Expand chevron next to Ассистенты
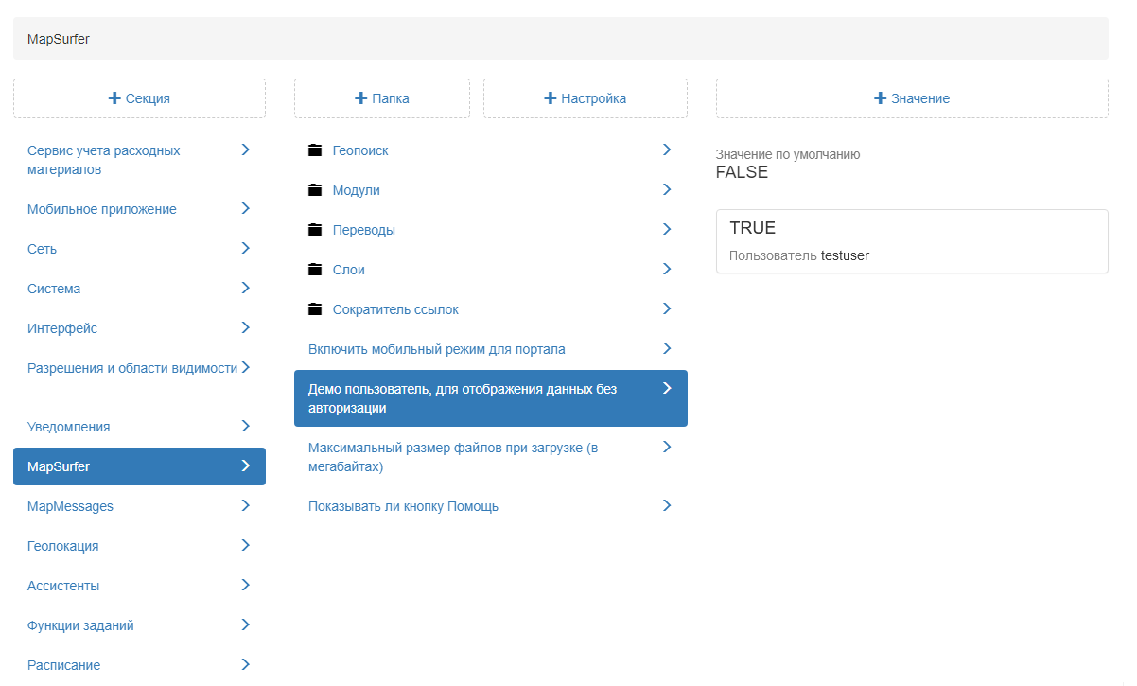 pyautogui.click(x=245, y=585)
